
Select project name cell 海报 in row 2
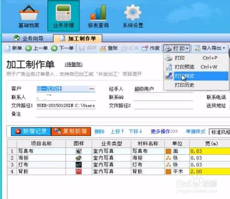pos(41,158)
